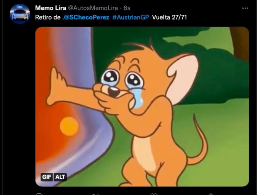The height and width of the screenshot is (195, 257).
Task: Click the Memo Lira profile avatar
Action: point(20,14)
